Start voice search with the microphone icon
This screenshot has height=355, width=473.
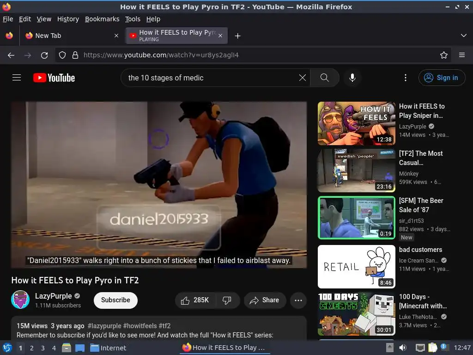(352, 78)
